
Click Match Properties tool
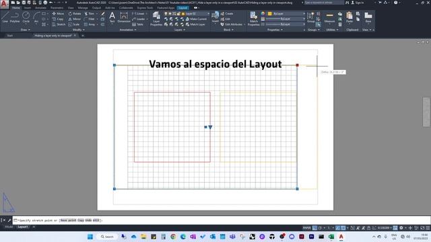(253, 19)
